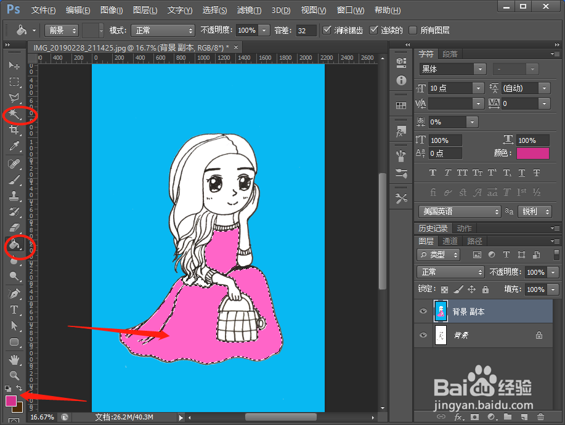Image resolution: width=565 pixels, height=425 pixels.
Task: Open the layer blend mode 正常 dropdown
Action: pos(450,272)
